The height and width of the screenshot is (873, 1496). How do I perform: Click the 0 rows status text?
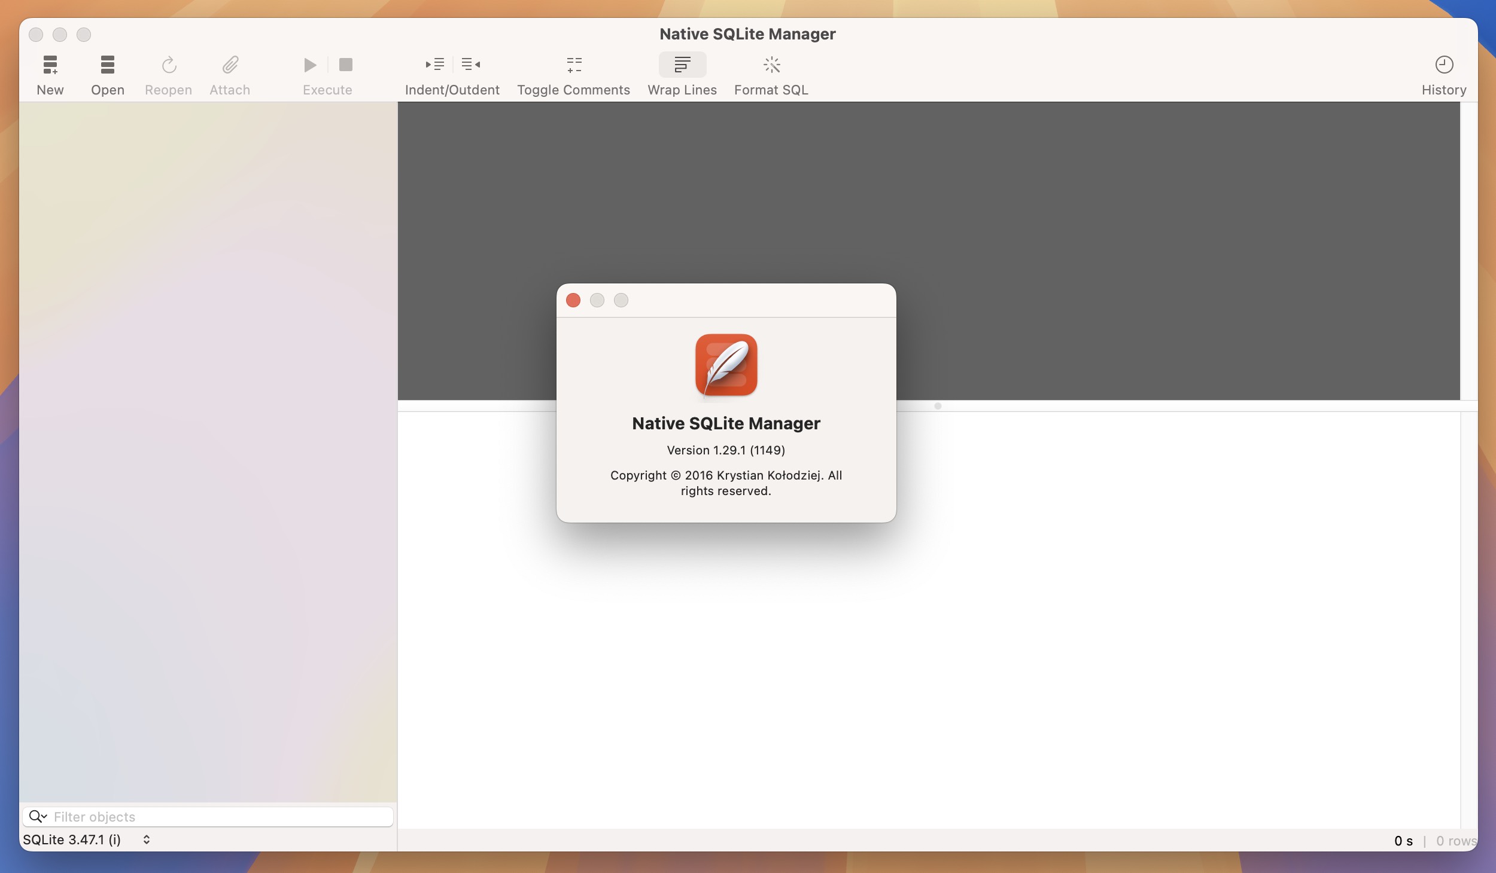1457,841
